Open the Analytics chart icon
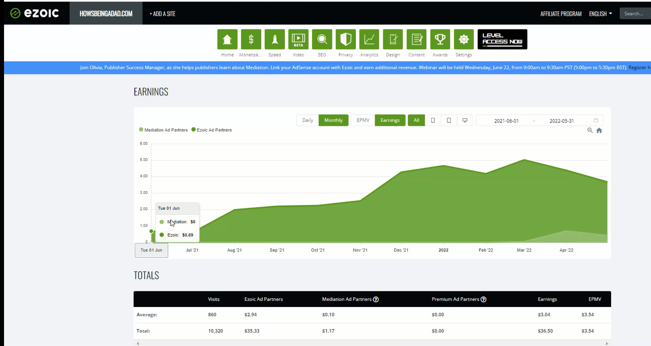 click(x=369, y=39)
